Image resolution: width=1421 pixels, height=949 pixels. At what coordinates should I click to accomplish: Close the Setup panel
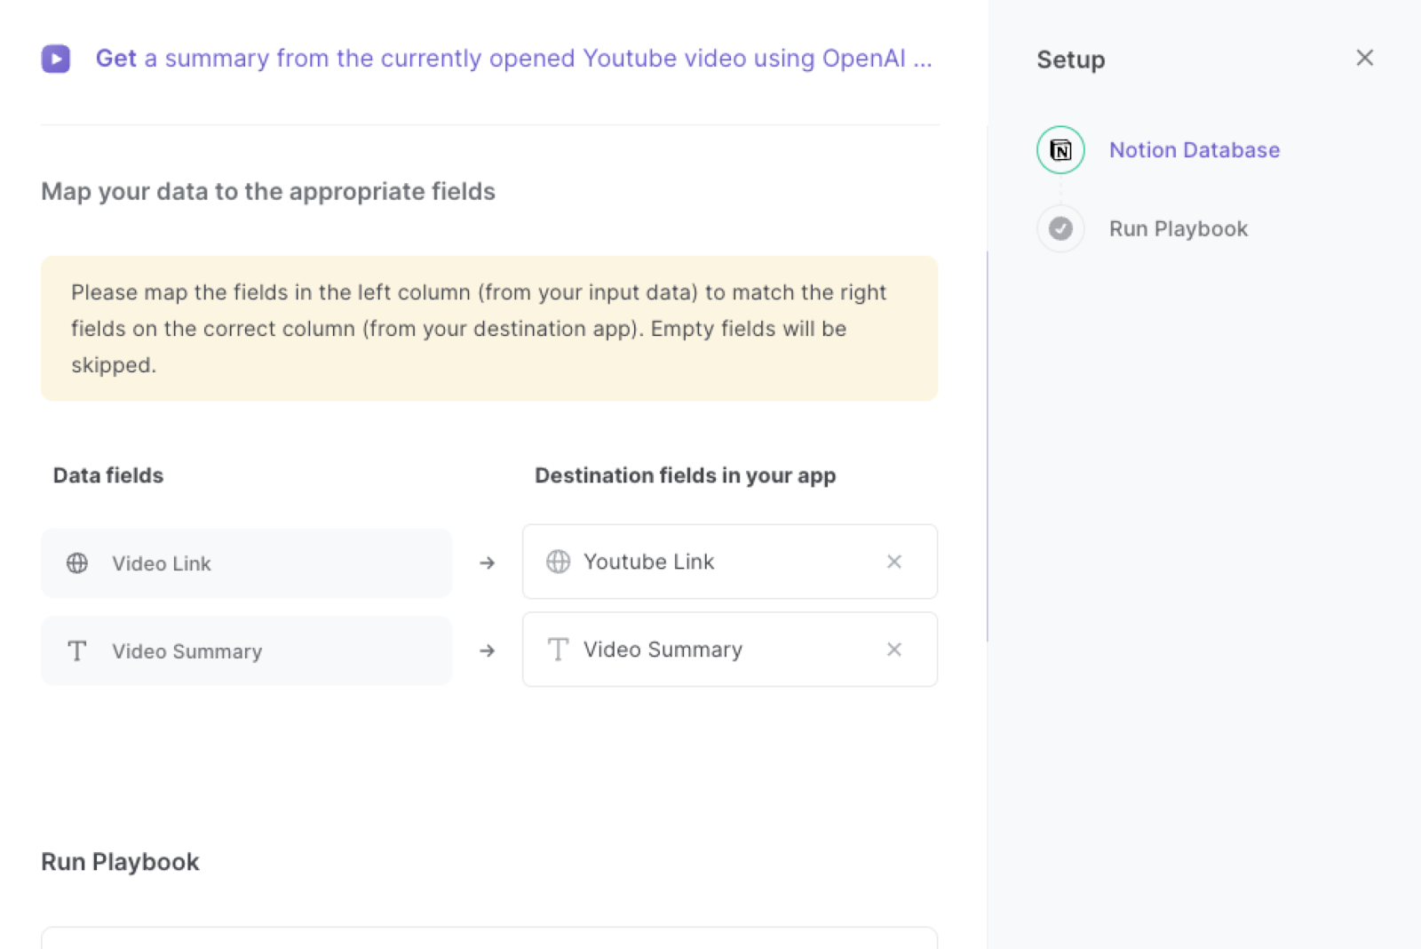tap(1364, 58)
